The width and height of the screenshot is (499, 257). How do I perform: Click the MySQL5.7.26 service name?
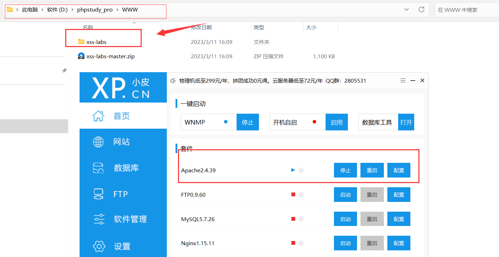(198, 219)
